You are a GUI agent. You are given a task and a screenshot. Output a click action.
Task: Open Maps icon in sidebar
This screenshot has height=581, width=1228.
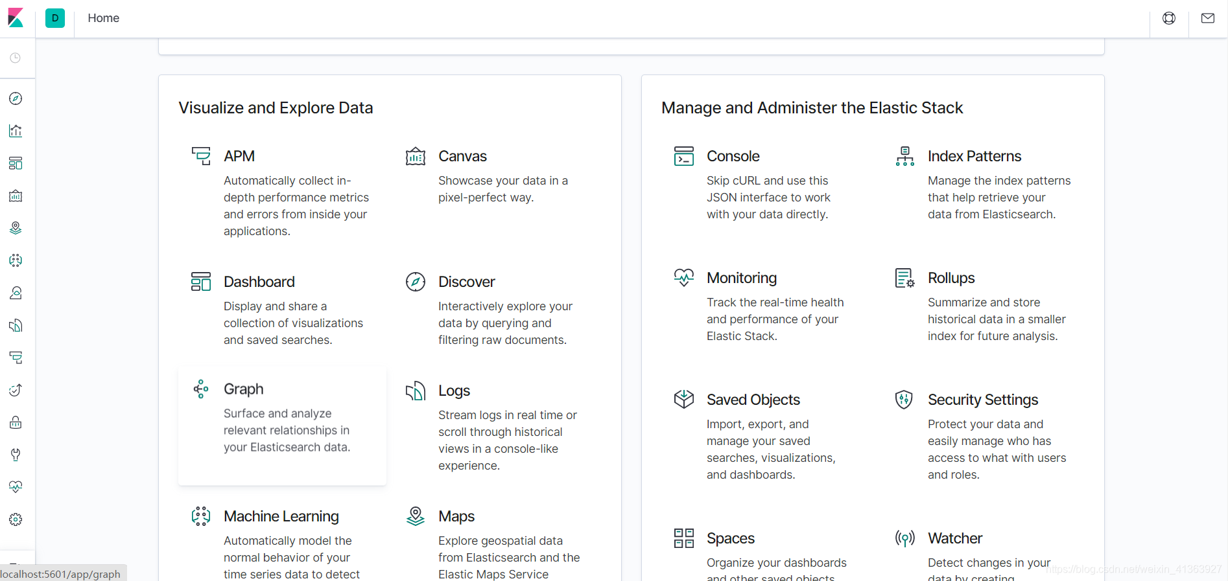[x=16, y=228]
